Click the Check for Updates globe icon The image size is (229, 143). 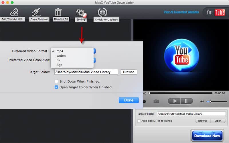(102, 12)
